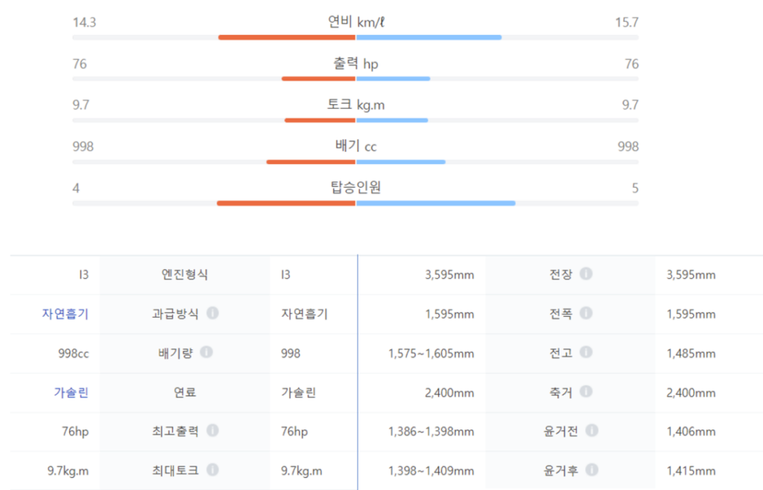Click the orange 출력 hp bar
The width and height of the screenshot is (763, 490).
click(318, 78)
